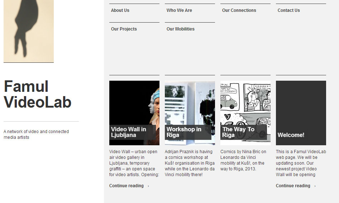Screen dimensions: 339x203
Task: Select The Way To Riga heading
Action: coord(238,132)
